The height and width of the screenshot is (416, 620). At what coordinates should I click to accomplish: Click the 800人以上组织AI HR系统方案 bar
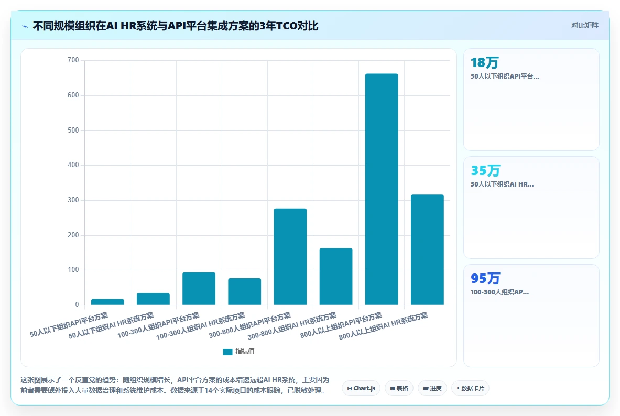pos(427,249)
